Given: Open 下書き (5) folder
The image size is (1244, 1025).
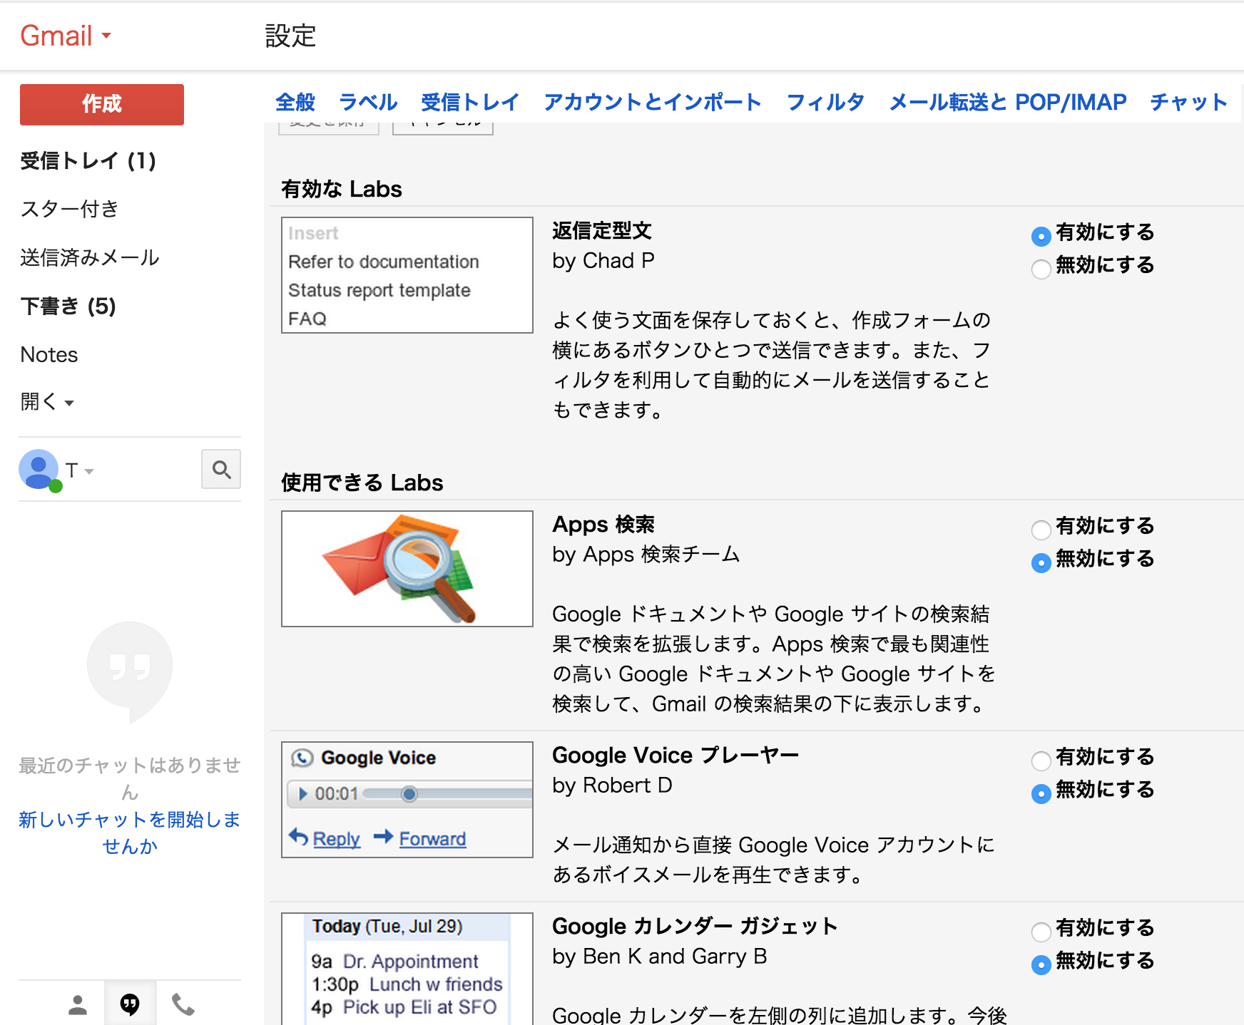Looking at the screenshot, I should tap(68, 306).
